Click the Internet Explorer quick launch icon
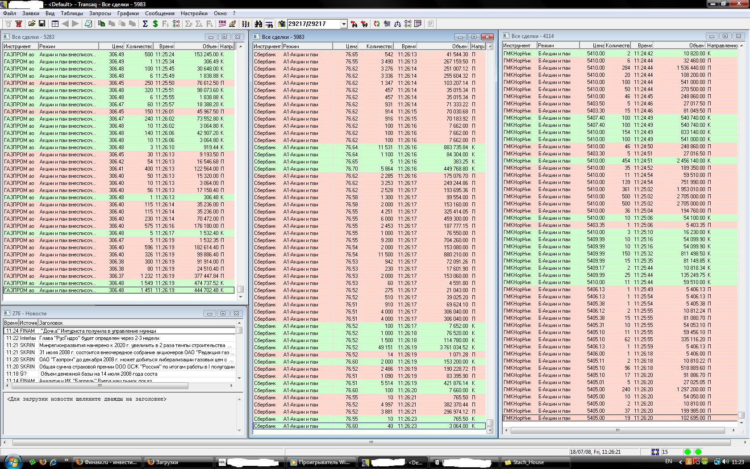The image size is (750, 469). tap(53, 462)
